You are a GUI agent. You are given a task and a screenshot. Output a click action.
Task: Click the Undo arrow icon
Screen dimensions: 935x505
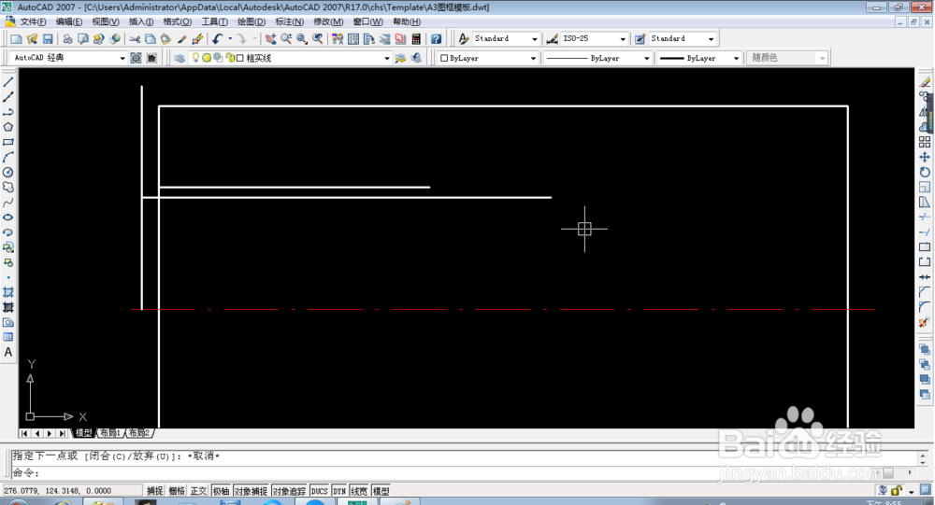tap(217, 38)
